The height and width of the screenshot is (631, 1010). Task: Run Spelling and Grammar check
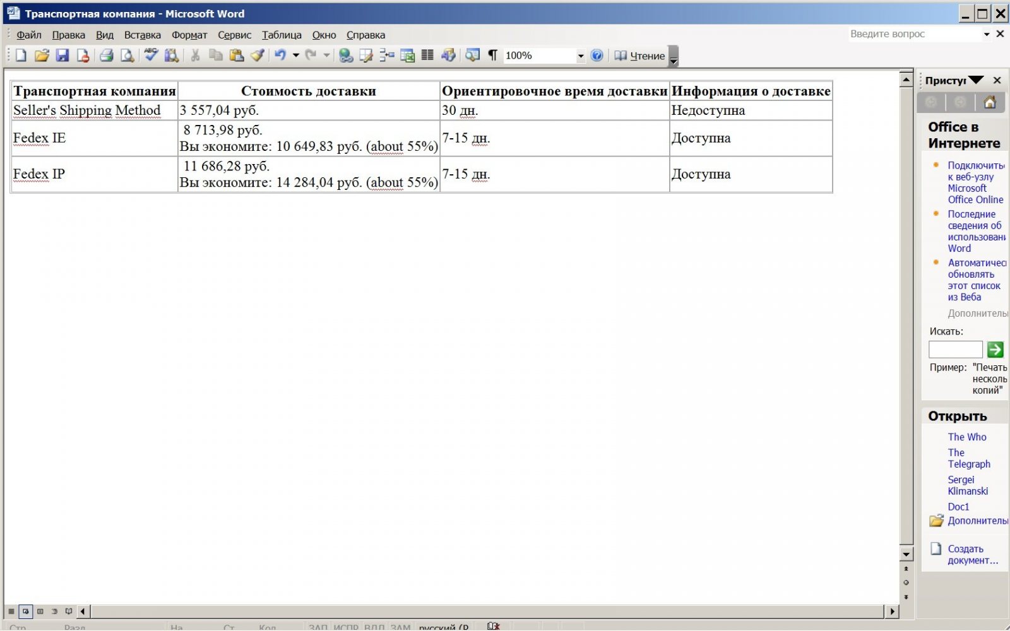click(151, 56)
